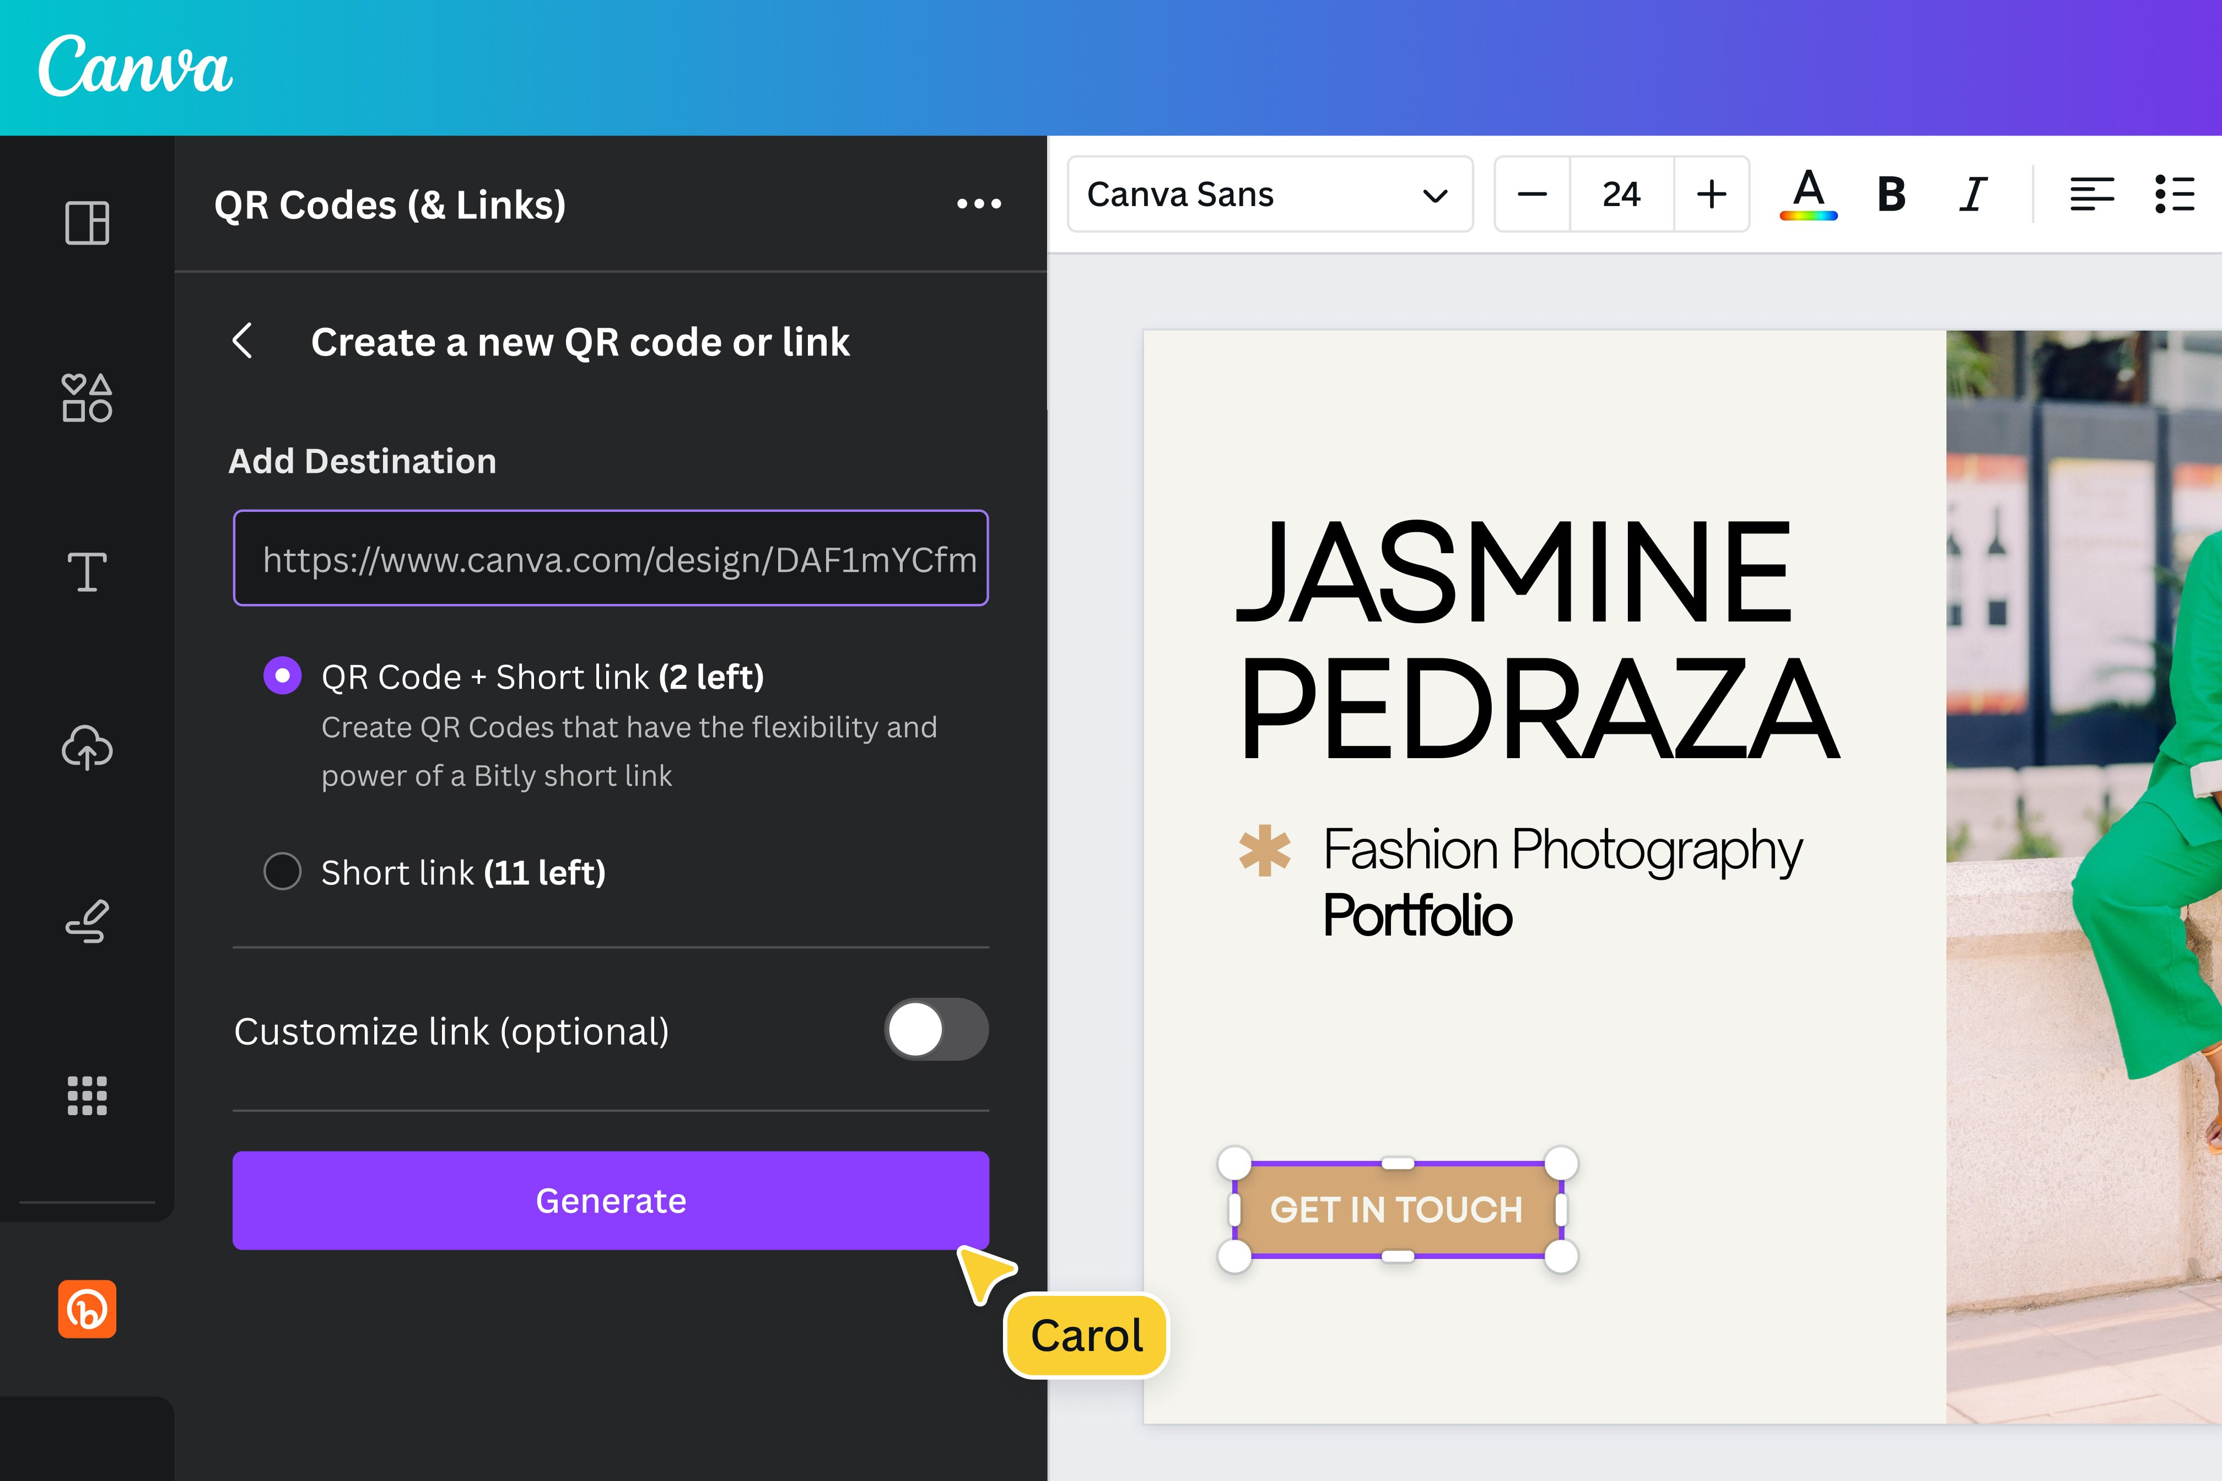
Task: Select the Draw tool icon
Action: [x=86, y=921]
